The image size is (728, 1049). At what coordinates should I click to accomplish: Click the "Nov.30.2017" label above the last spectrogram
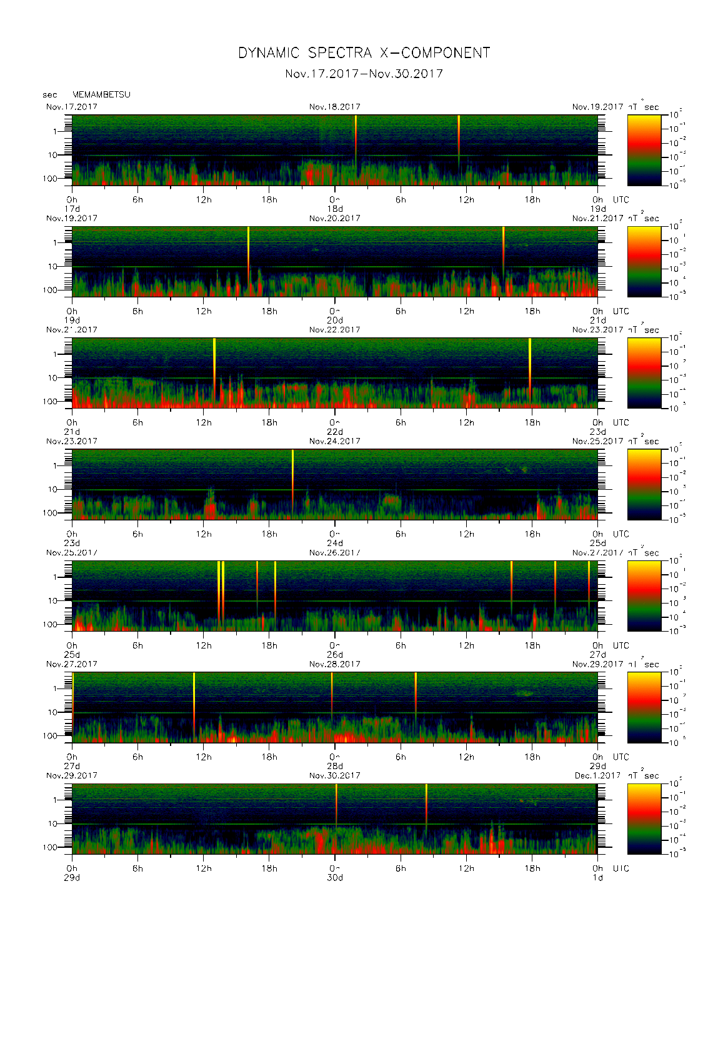point(334,775)
